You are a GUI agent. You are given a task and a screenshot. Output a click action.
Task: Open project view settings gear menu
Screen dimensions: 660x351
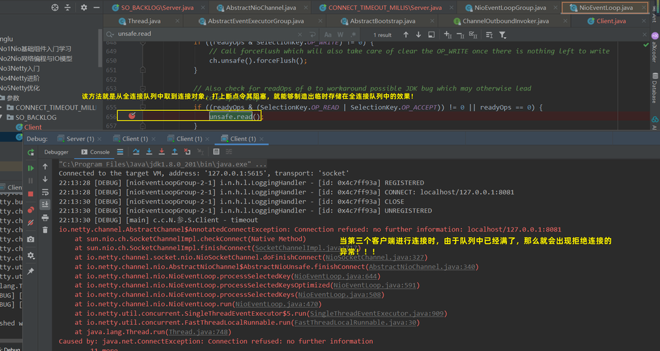pos(84,8)
